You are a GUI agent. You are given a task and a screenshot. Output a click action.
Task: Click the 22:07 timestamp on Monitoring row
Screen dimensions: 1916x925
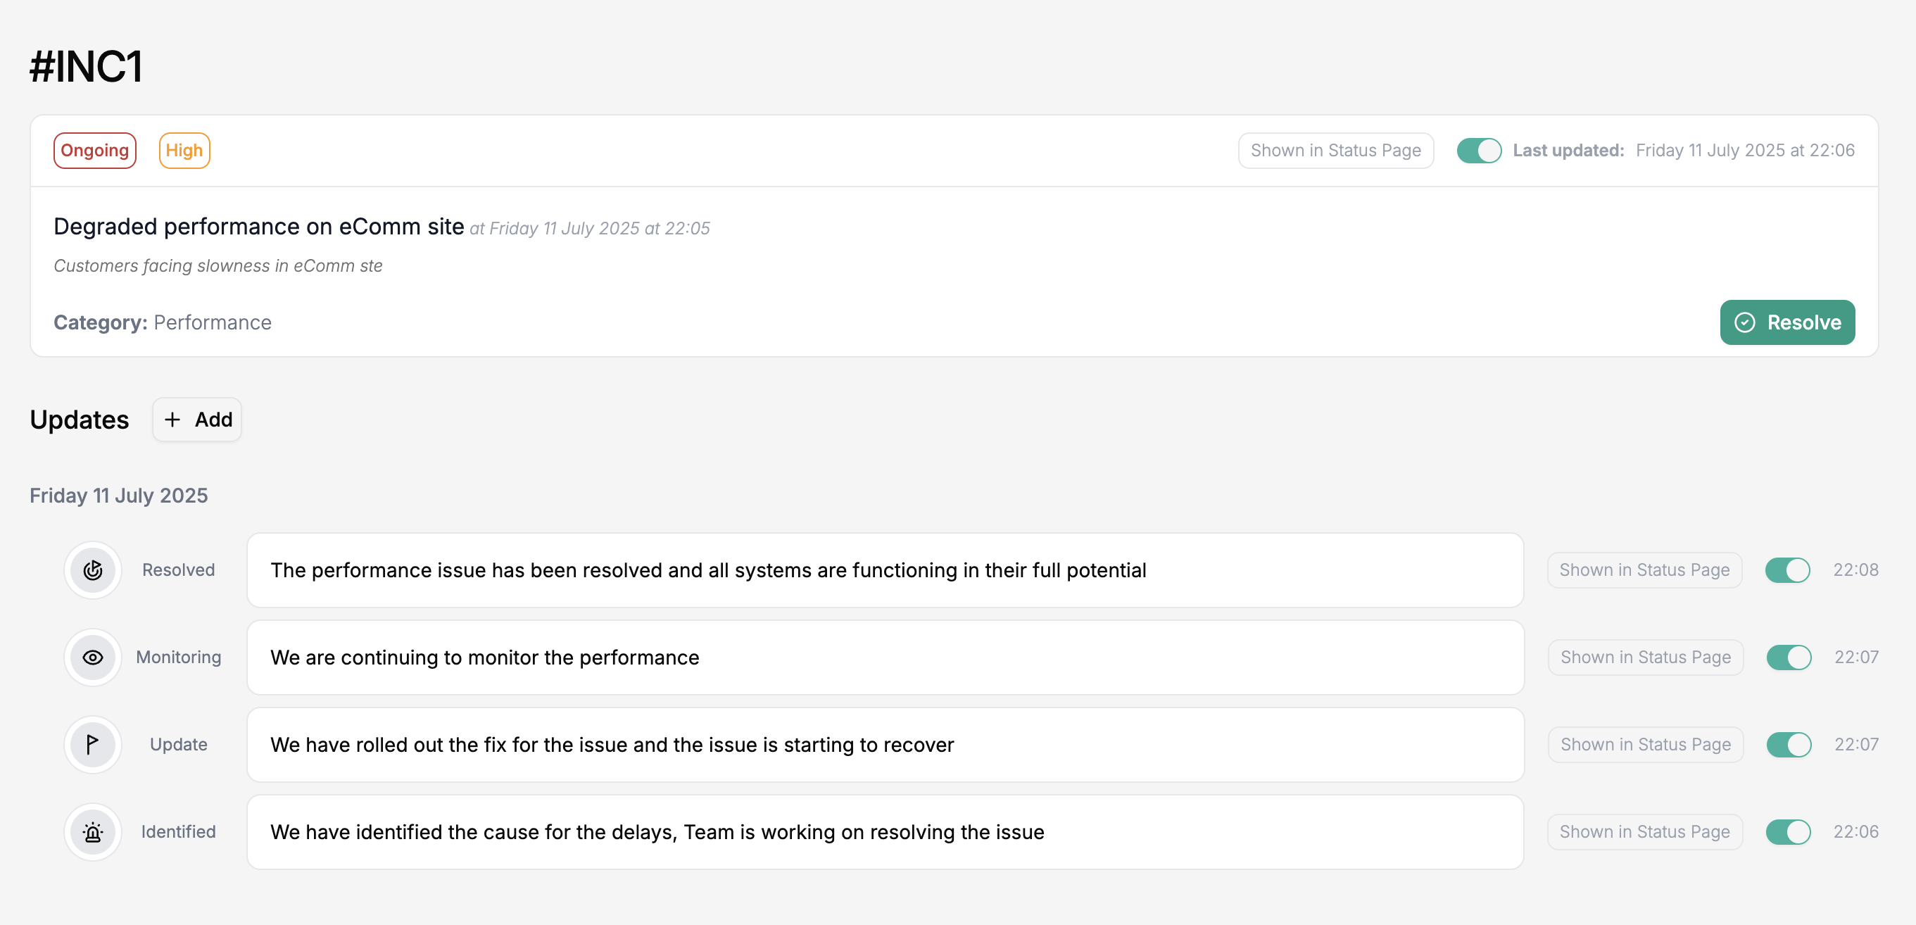1856,657
